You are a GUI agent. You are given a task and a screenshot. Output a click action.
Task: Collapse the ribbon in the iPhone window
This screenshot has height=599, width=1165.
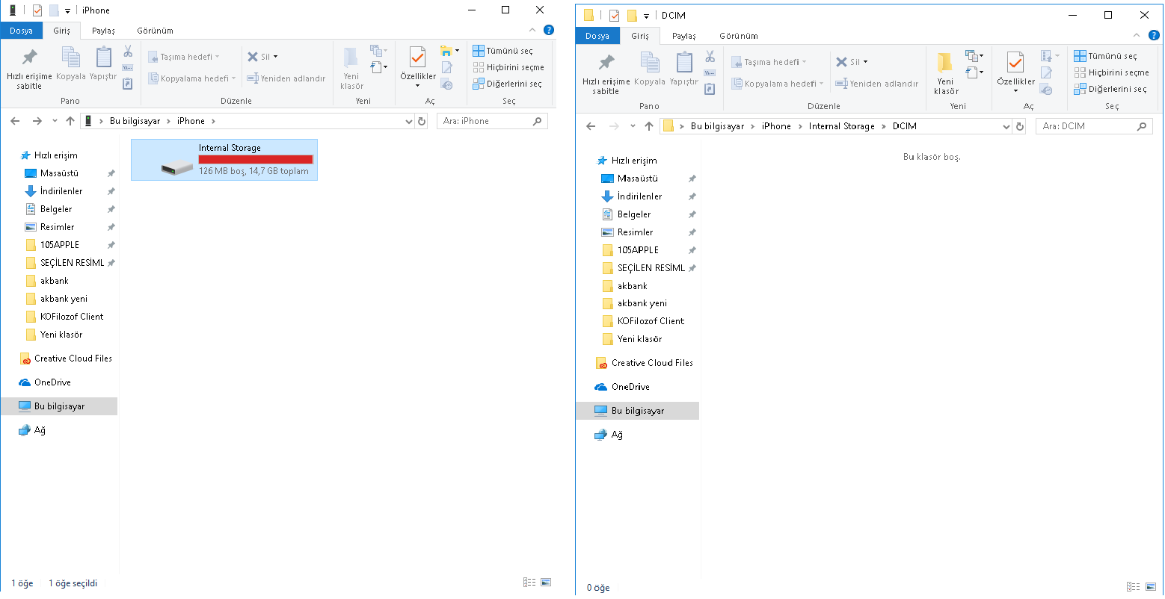[532, 30]
